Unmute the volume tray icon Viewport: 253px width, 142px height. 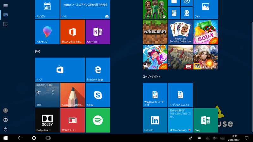(x=215, y=138)
